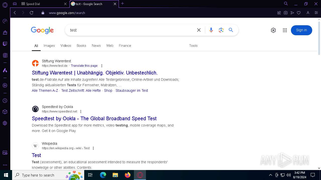Clear the Google search query
This screenshot has height=180, width=321.
click(x=199, y=30)
